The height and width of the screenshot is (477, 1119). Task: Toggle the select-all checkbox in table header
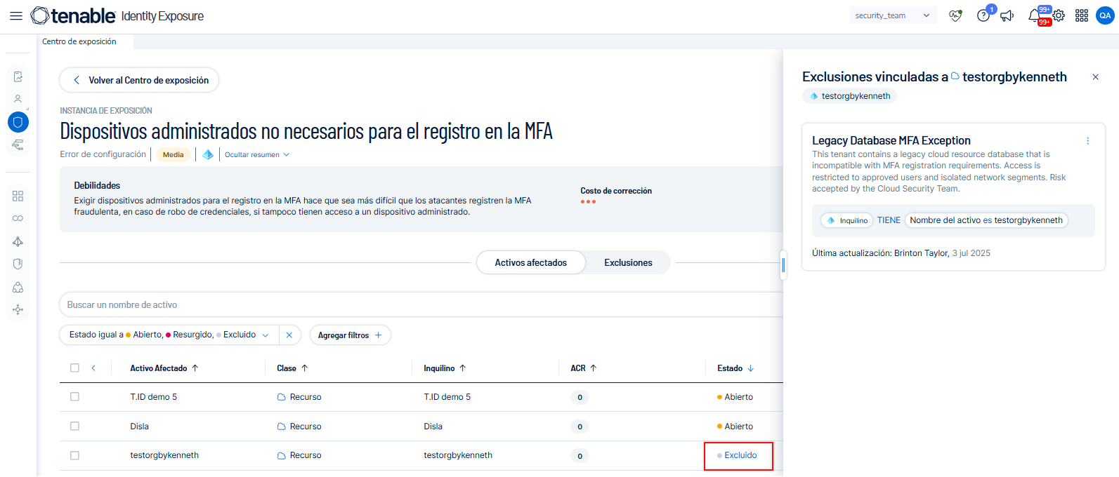(75, 368)
